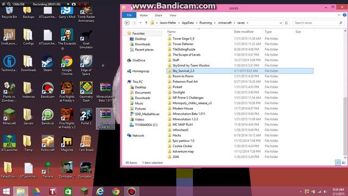
Task: Sort by Name column header
Action: coord(171,32)
